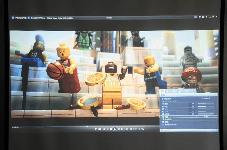Jump to the previous chapter
Image resolution: width=227 pixels, height=150 pixels.
107,129
